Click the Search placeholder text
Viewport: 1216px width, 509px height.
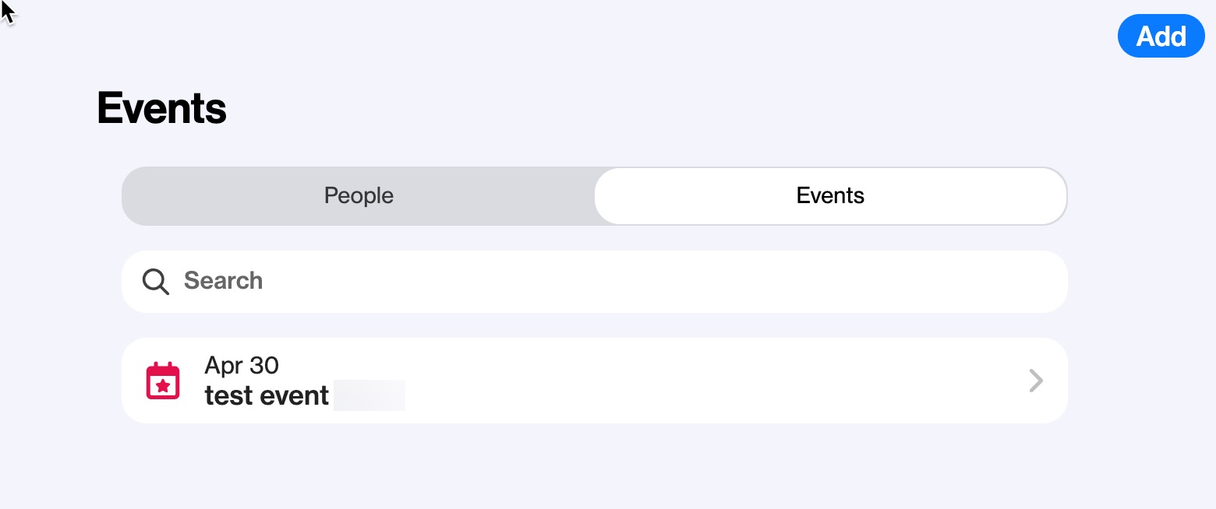pos(223,281)
